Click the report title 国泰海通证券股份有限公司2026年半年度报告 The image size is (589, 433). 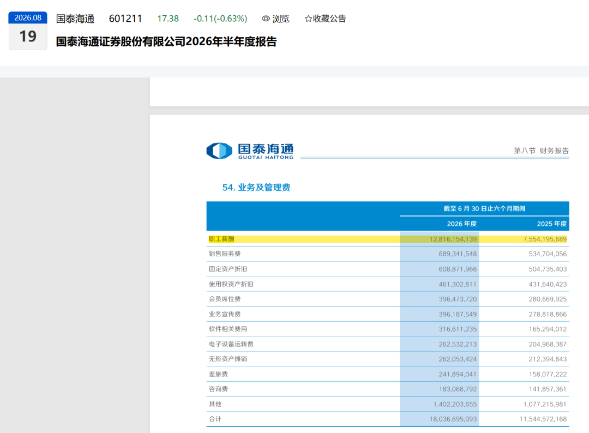point(166,41)
